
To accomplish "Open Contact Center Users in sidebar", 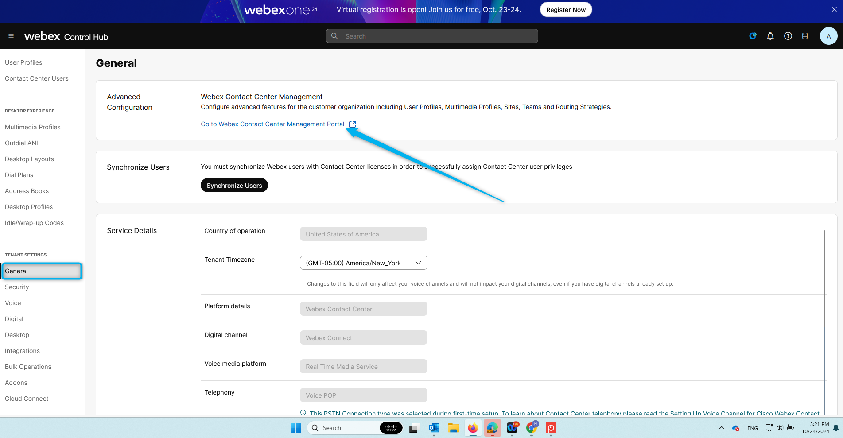I will [37, 78].
